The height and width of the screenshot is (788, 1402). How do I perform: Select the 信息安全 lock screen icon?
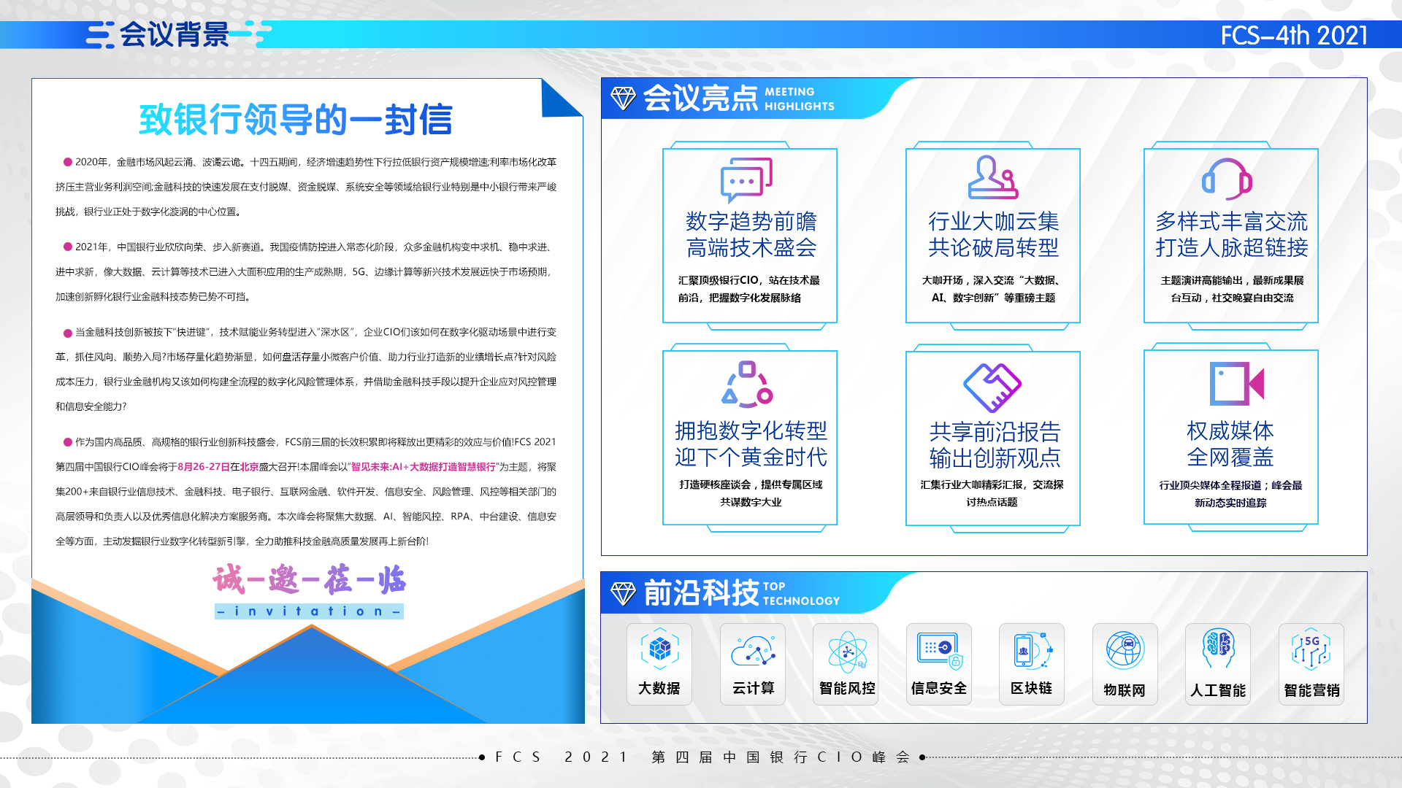(x=940, y=650)
